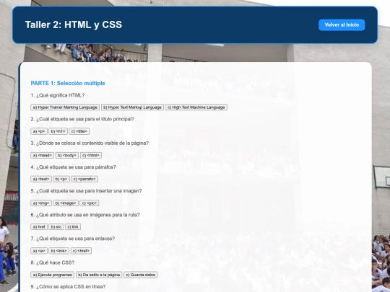Image resolution: width=390 pixels, height=292 pixels.
Task: Click question text ¿Qué significa HTML?
Action: (x=58, y=95)
